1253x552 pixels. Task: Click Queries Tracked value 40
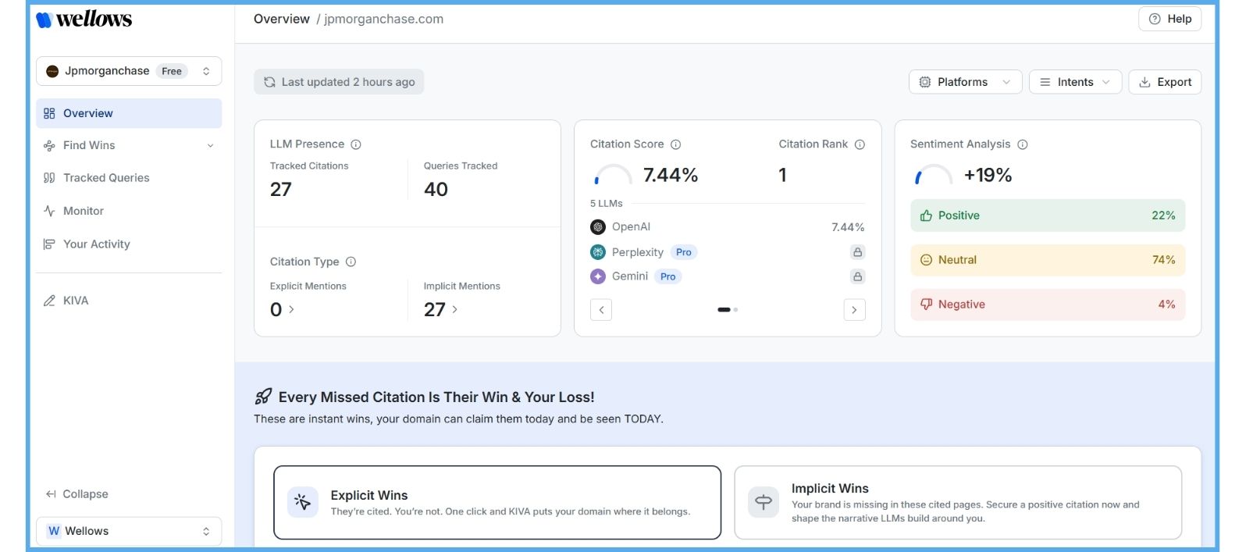tap(436, 190)
